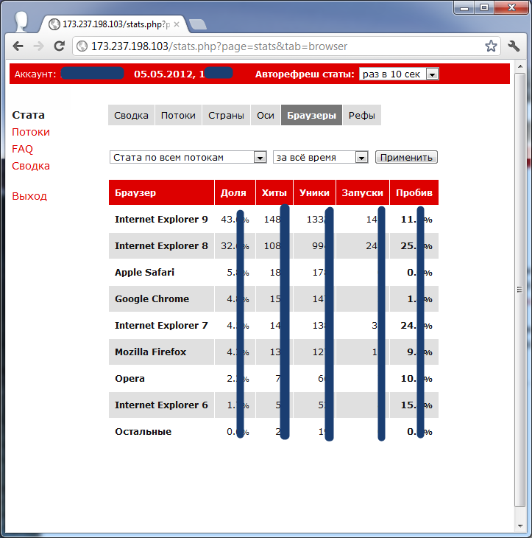Open Сводка link in sidebar
Viewport: 532px width, 538px height.
point(31,166)
